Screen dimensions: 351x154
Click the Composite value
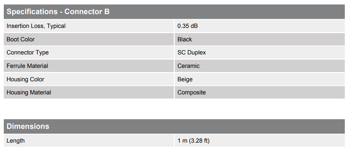[192, 92]
